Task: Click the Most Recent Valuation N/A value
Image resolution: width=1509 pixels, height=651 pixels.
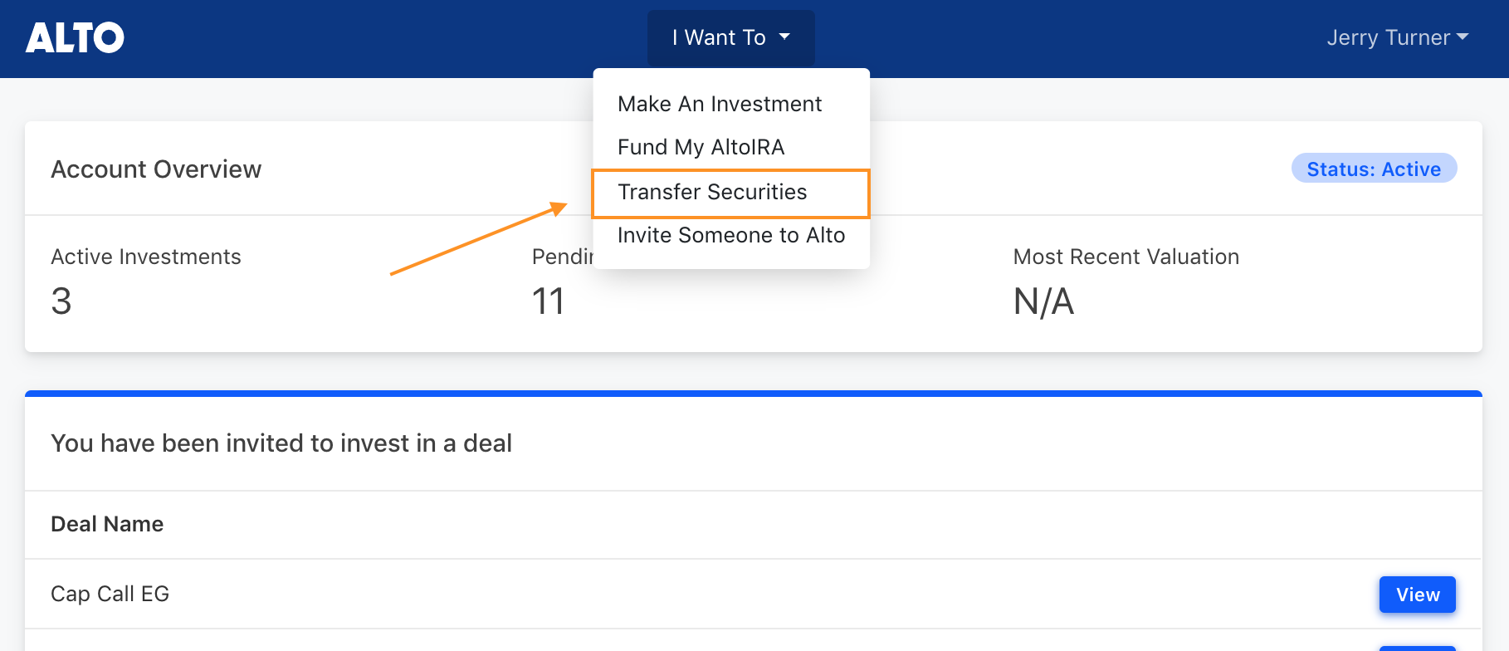Action: coord(1043,301)
